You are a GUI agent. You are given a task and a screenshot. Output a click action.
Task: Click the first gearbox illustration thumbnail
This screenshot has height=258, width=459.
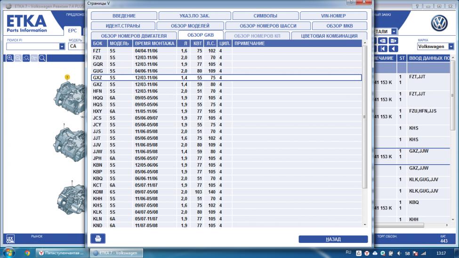pos(69,98)
